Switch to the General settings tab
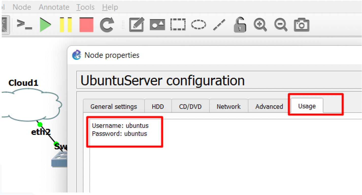This screenshot has height=195, width=362. tap(114, 107)
